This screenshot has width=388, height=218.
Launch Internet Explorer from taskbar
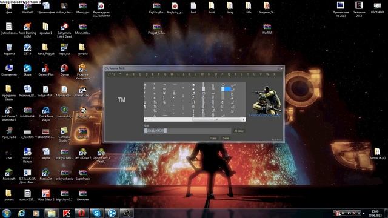22,213
